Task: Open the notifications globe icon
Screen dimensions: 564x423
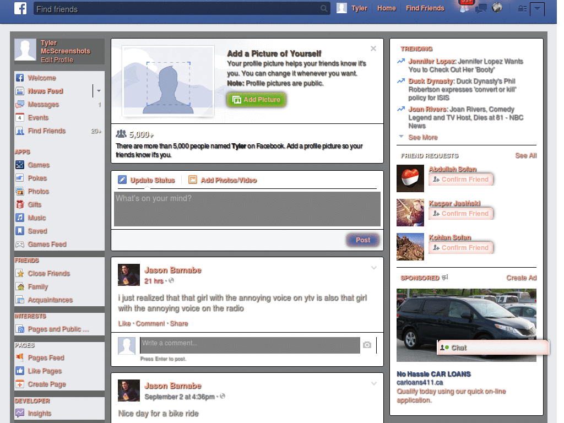Action: click(x=497, y=8)
